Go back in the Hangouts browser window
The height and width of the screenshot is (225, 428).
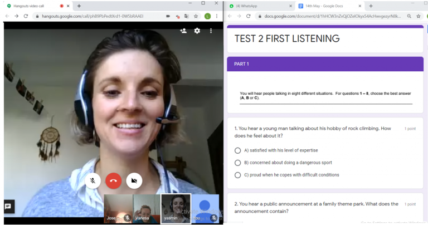click(7, 16)
